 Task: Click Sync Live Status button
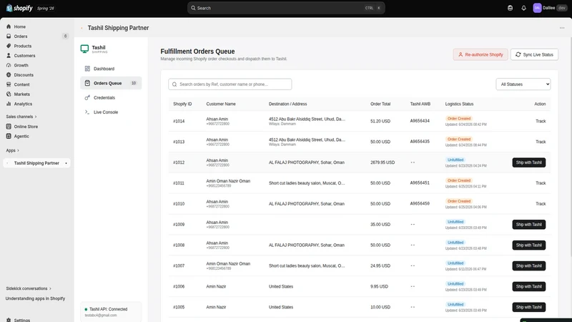pos(534,54)
